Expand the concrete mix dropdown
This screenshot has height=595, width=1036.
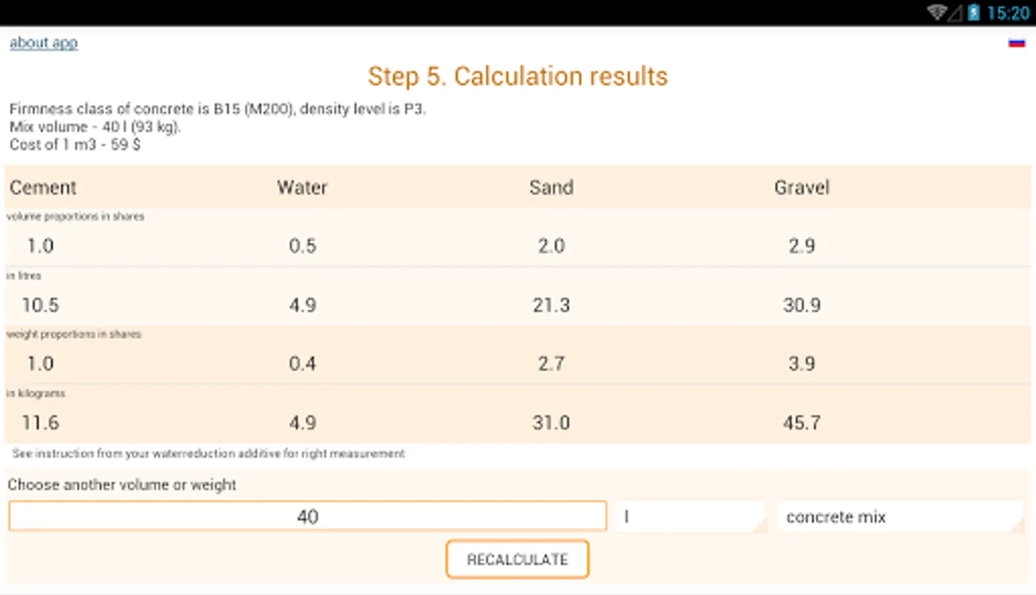[x=900, y=516]
